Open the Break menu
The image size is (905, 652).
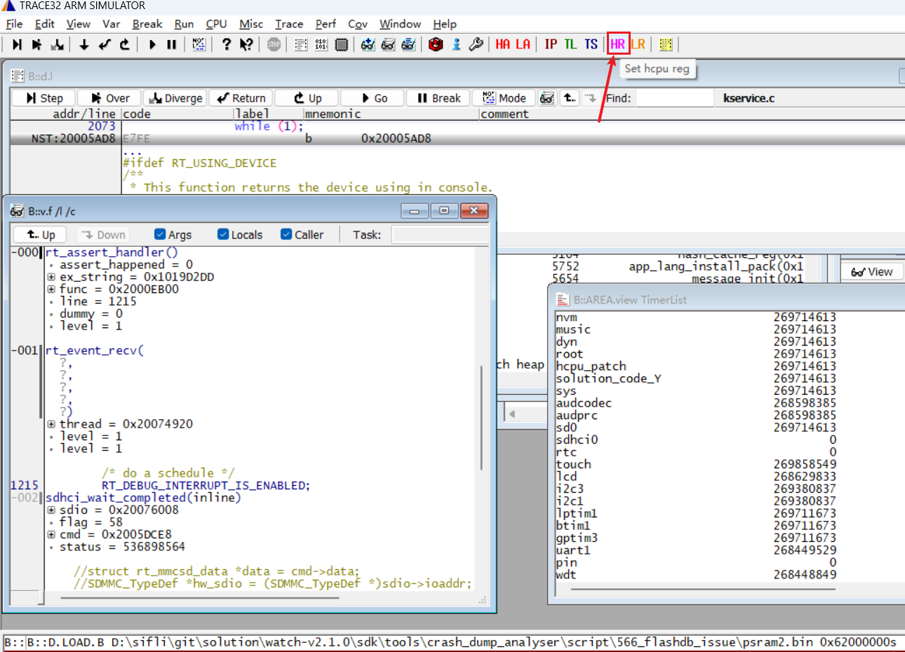coord(147,24)
